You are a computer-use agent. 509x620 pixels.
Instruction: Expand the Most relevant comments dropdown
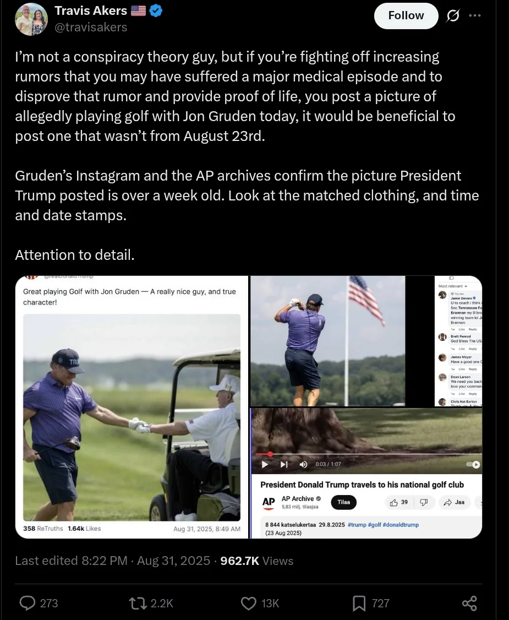pos(453,286)
